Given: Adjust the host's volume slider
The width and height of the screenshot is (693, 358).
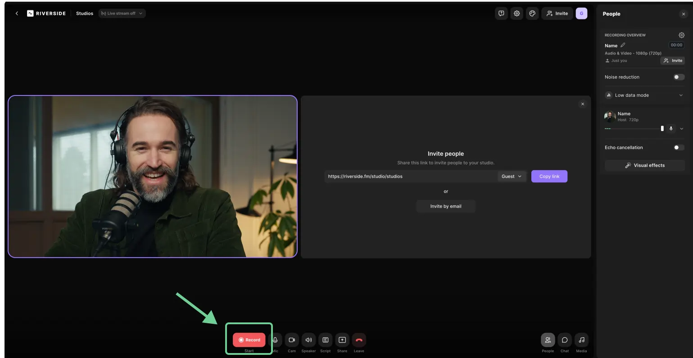Looking at the screenshot, I should coord(662,128).
